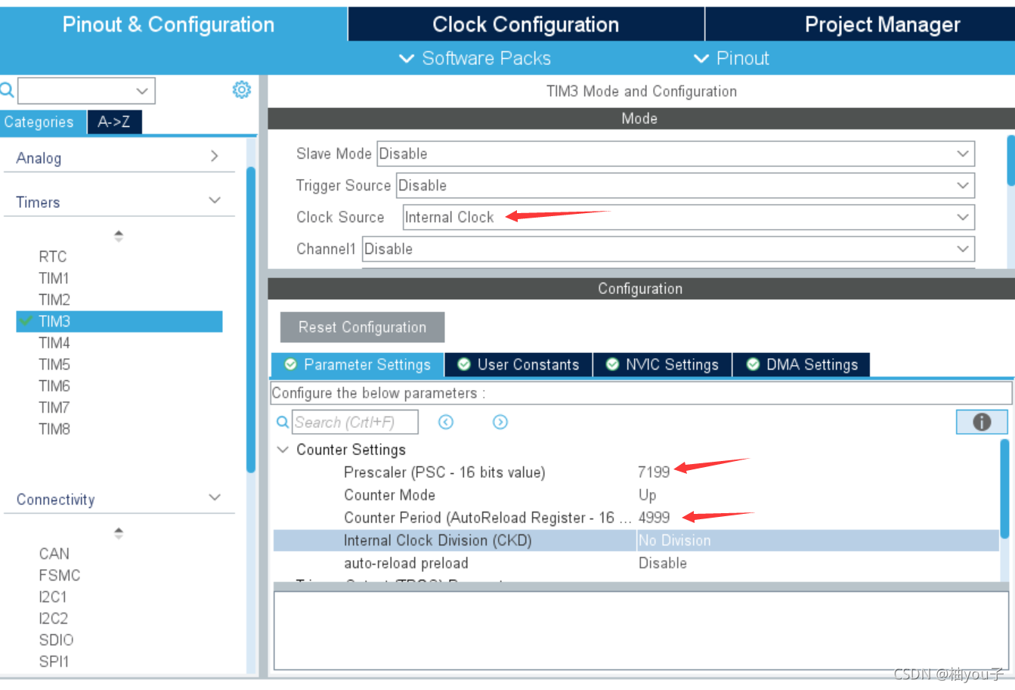Open the User Constants tab
Screen dimensions: 1015x690
518,365
